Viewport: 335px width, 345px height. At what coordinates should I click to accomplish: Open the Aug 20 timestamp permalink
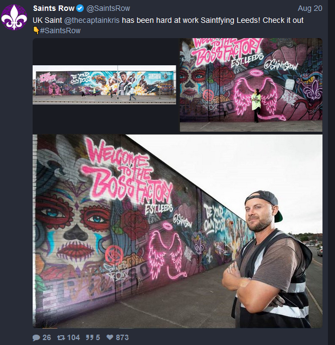point(310,8)
